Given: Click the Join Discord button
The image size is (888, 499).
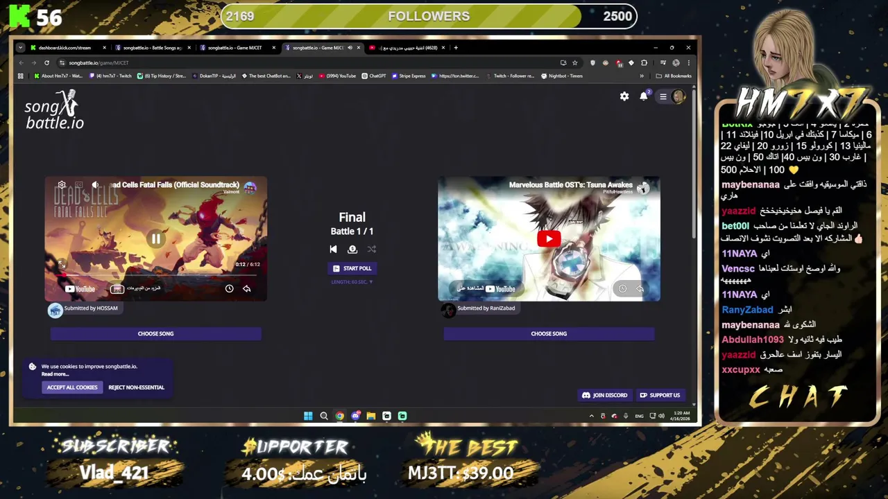Looking at the screenshot, I should click(x=604, y=395).
